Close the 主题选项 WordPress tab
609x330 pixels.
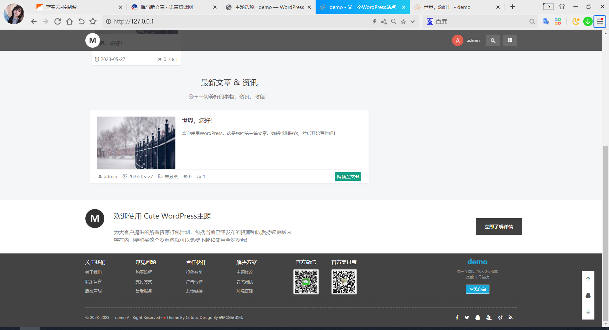(309, 7)
